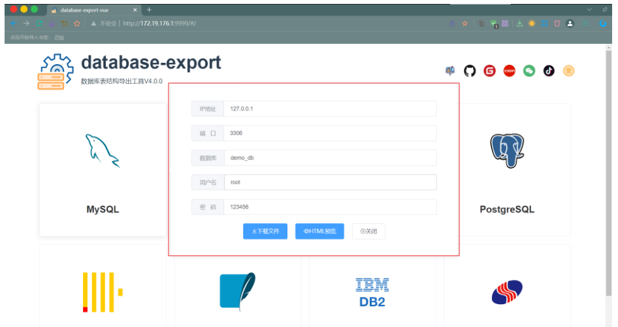The image size is (618, 327).
Task: Open the browser hamburger menu
Action: click(586, 24)
